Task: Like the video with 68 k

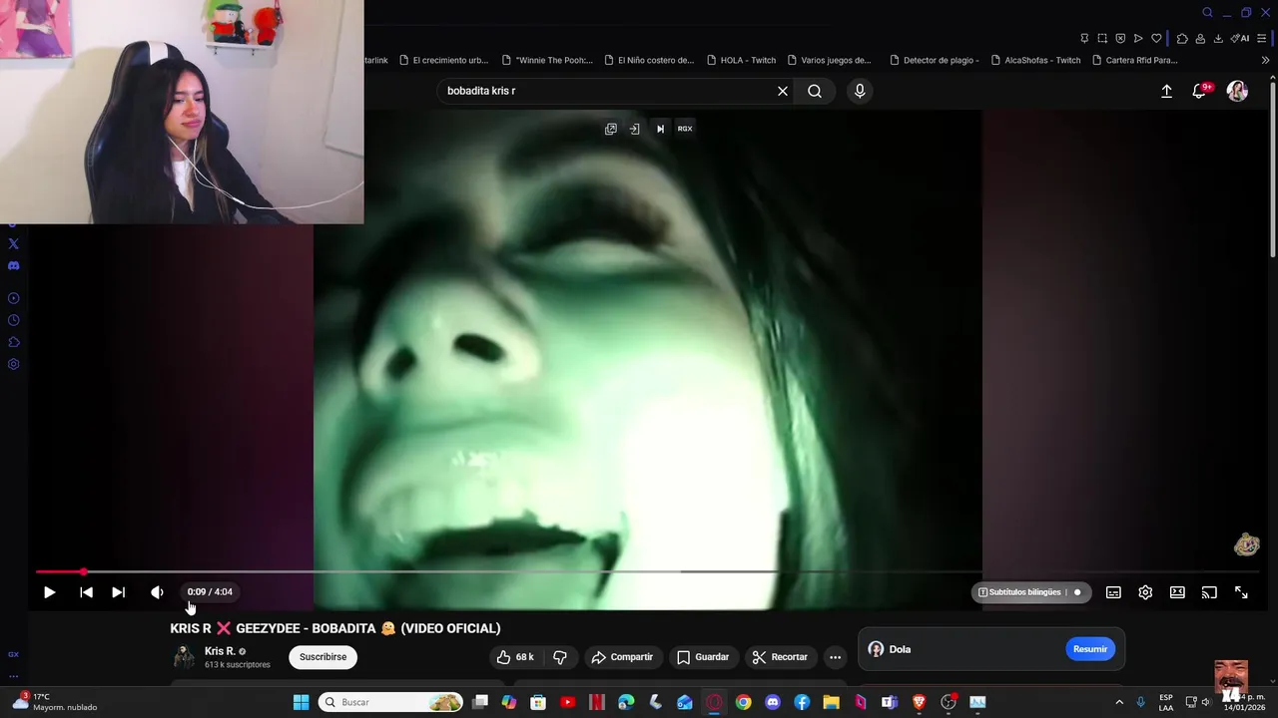Action: coord(515,657)
